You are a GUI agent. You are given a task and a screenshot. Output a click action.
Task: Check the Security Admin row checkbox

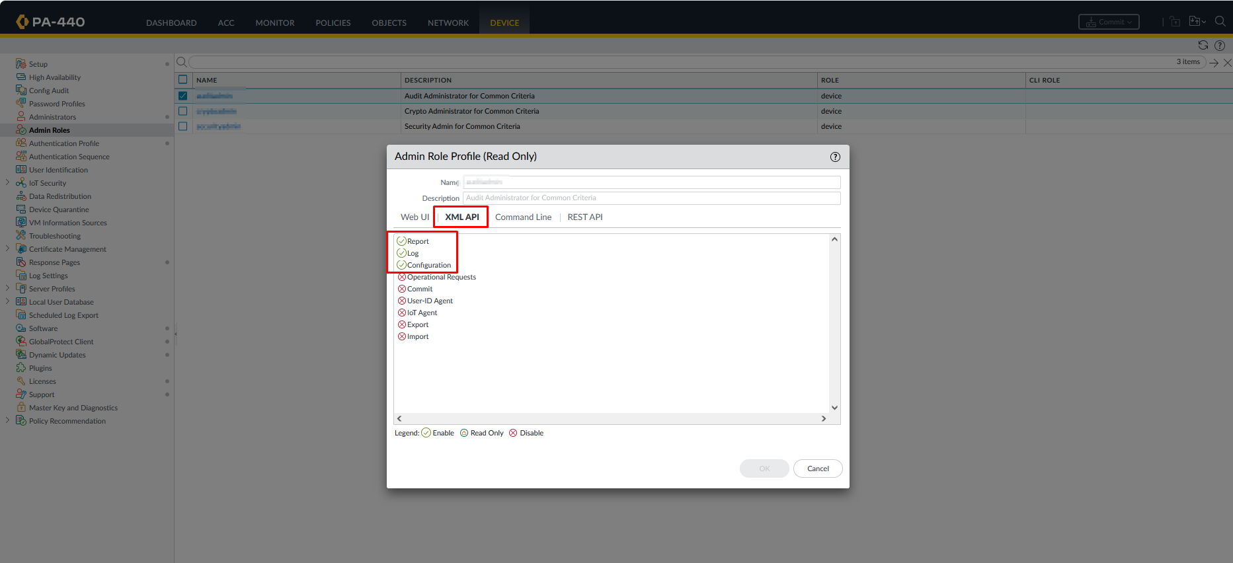(183, 126)
